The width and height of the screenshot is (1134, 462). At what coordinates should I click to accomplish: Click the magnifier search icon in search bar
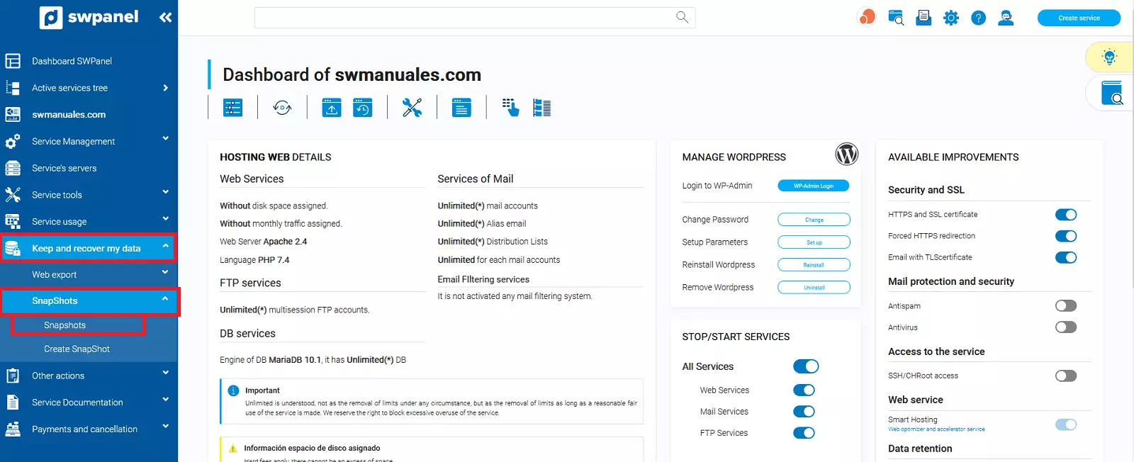pos(682,17)
